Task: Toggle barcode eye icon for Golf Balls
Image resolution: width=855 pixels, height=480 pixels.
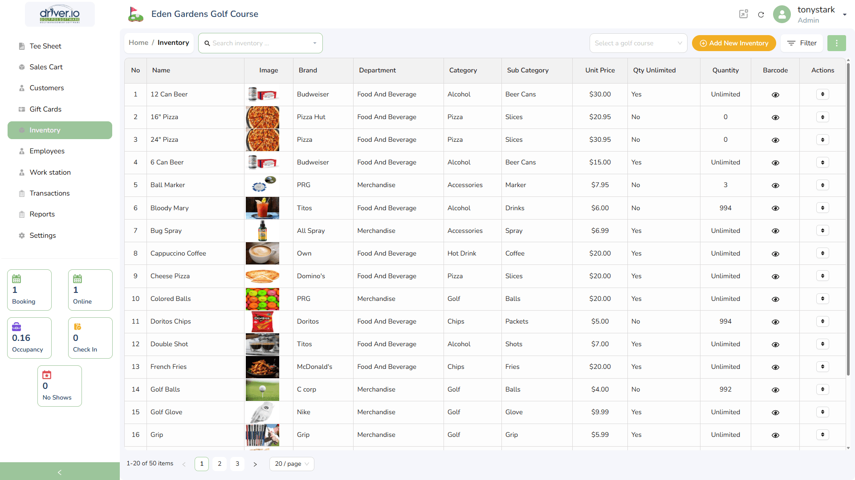Action: [x=775, y=390]
